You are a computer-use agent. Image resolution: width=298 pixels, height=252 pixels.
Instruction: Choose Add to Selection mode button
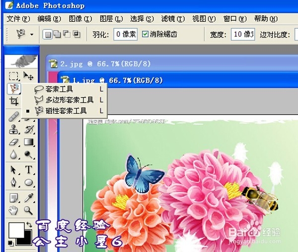[x=57, y=34]
